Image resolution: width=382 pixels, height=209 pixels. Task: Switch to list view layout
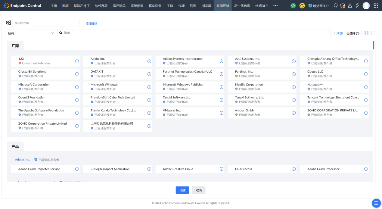click(373, 33)
